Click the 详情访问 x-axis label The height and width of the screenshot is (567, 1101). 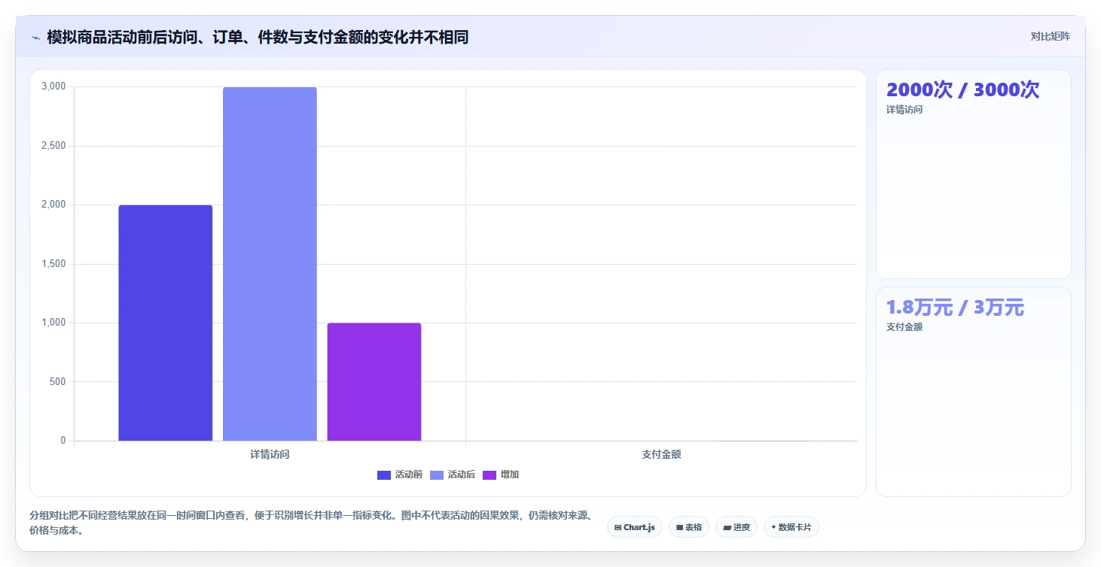(270, 454)
